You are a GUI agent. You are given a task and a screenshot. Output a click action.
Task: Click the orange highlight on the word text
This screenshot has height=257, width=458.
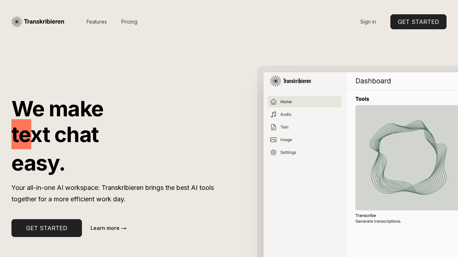(x=21, y=135)
